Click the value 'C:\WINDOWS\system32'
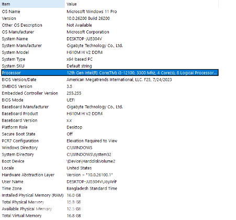The width and height of the screenshot is (236, 220). point(89,155)
